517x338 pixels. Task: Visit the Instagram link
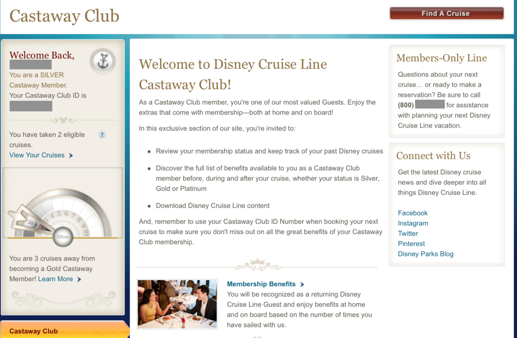413,223
